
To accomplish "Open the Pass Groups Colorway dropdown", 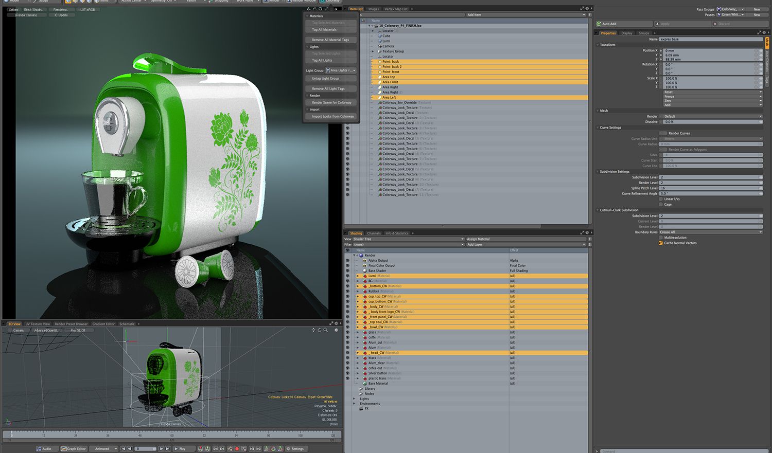I will coord(730,9).
